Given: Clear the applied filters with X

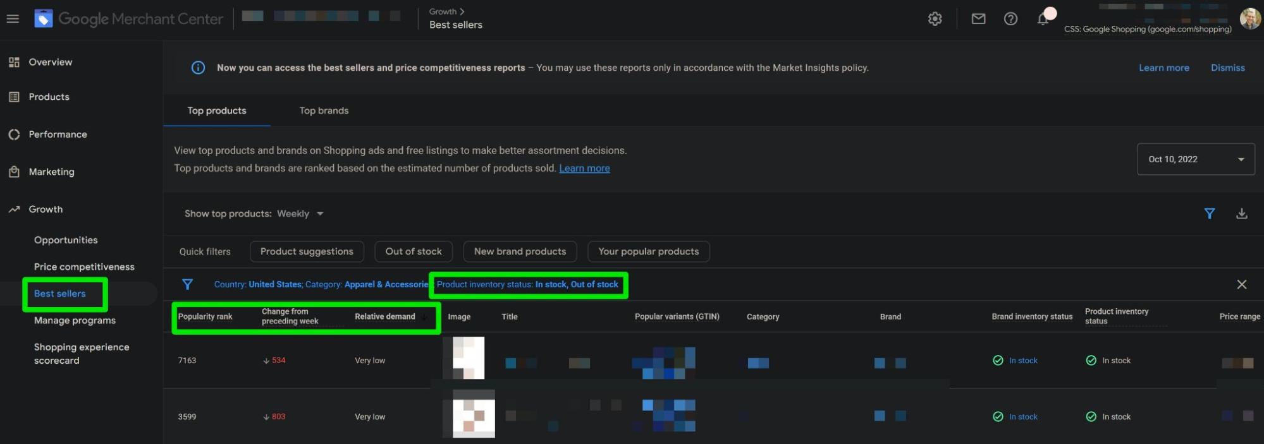Looking at the screenshot, I should coord(1242,284).
